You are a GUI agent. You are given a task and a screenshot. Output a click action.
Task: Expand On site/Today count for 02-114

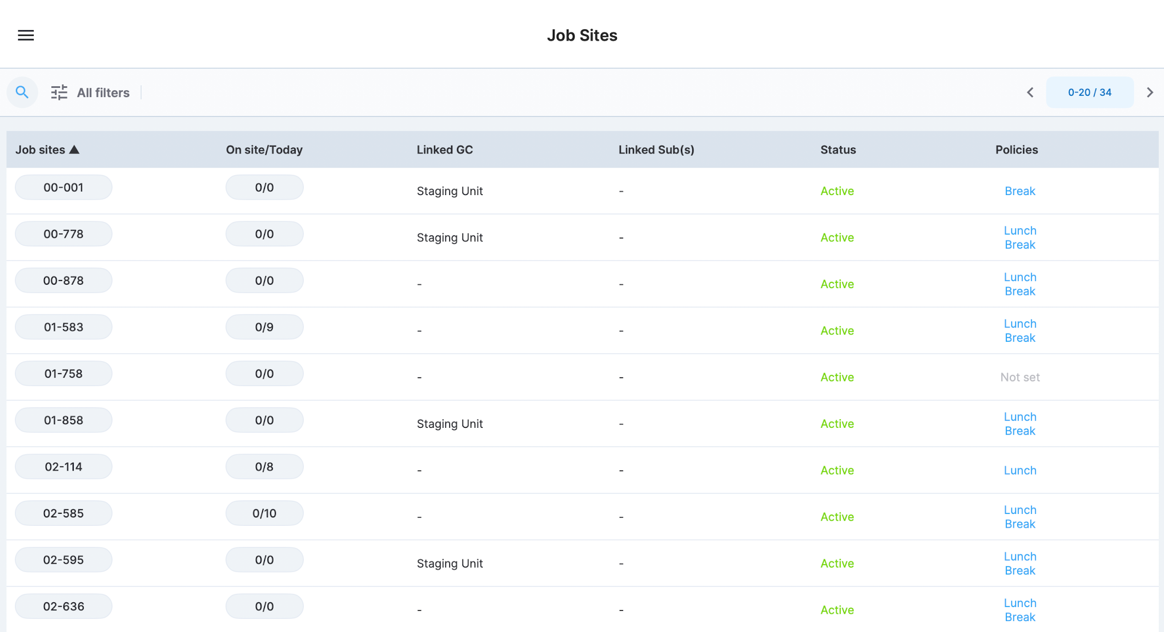click(x=264, y=467)
